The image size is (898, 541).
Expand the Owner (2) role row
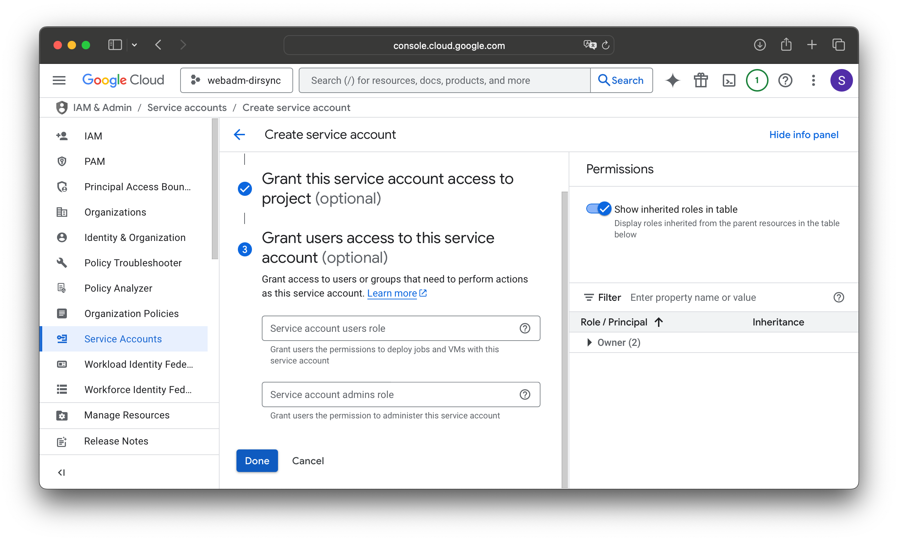click(x=589, y=342)
